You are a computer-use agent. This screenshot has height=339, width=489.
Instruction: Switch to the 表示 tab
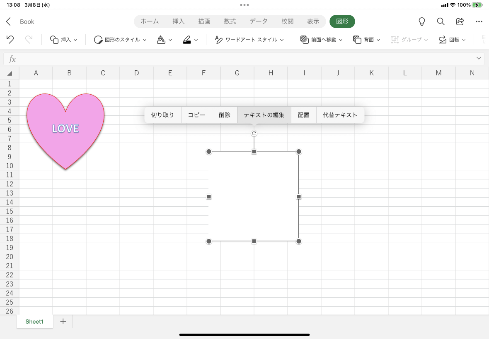[x=313, y=21]
